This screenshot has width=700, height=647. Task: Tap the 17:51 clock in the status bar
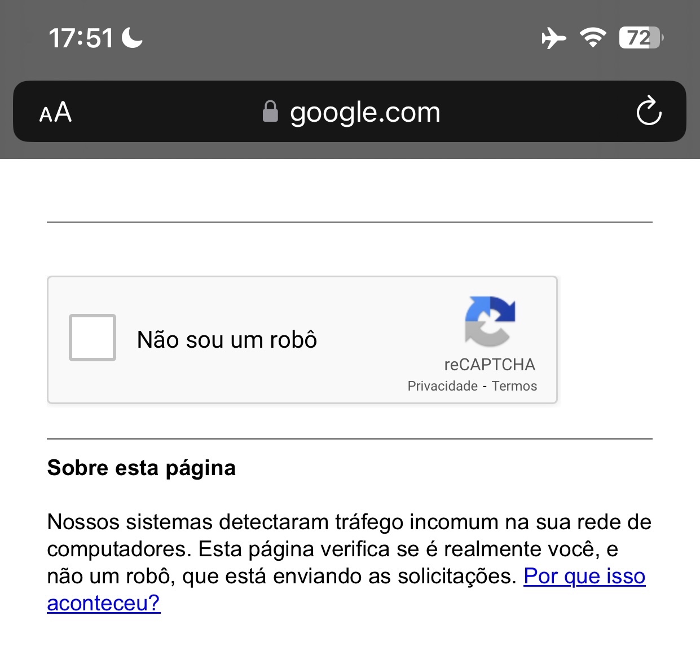(x=81, y=38)
